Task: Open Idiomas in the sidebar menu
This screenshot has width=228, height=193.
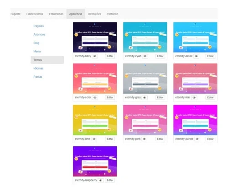Action: click(x=38, y=68)
